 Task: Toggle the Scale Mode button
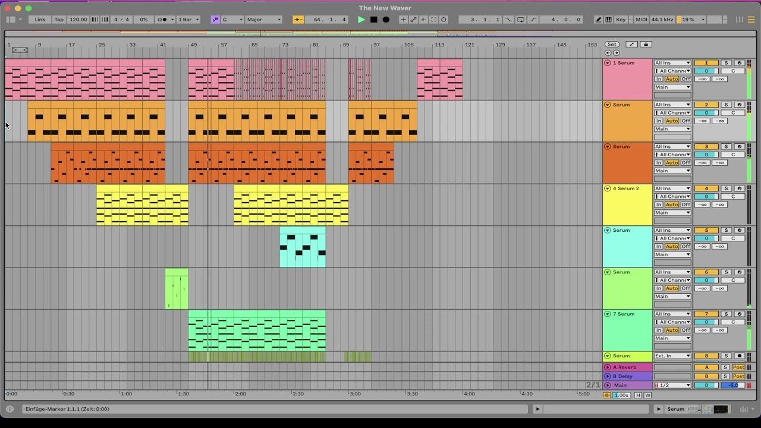tap(215, 20)
